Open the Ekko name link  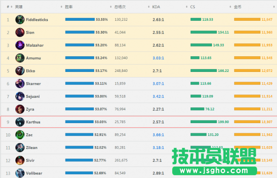pyautogui.click(x=30, y=71)
